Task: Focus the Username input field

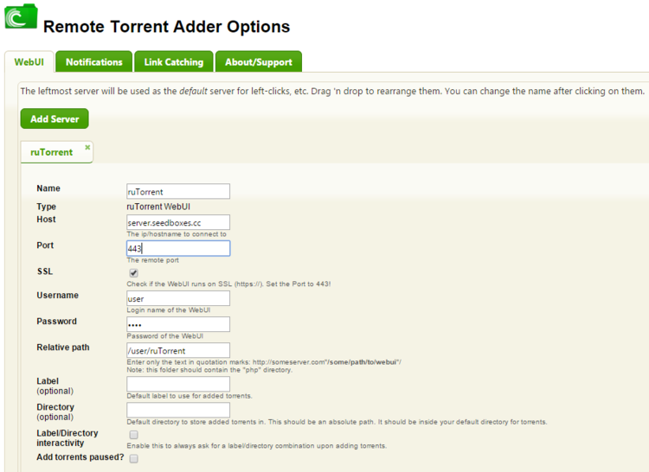Action: tap(178, 298)
